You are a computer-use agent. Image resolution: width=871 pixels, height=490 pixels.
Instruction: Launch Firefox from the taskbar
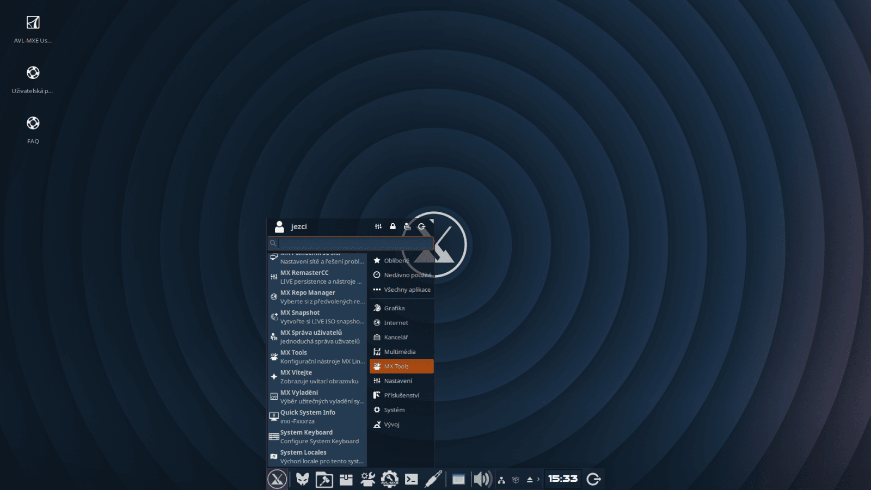(x=302, y=479)
